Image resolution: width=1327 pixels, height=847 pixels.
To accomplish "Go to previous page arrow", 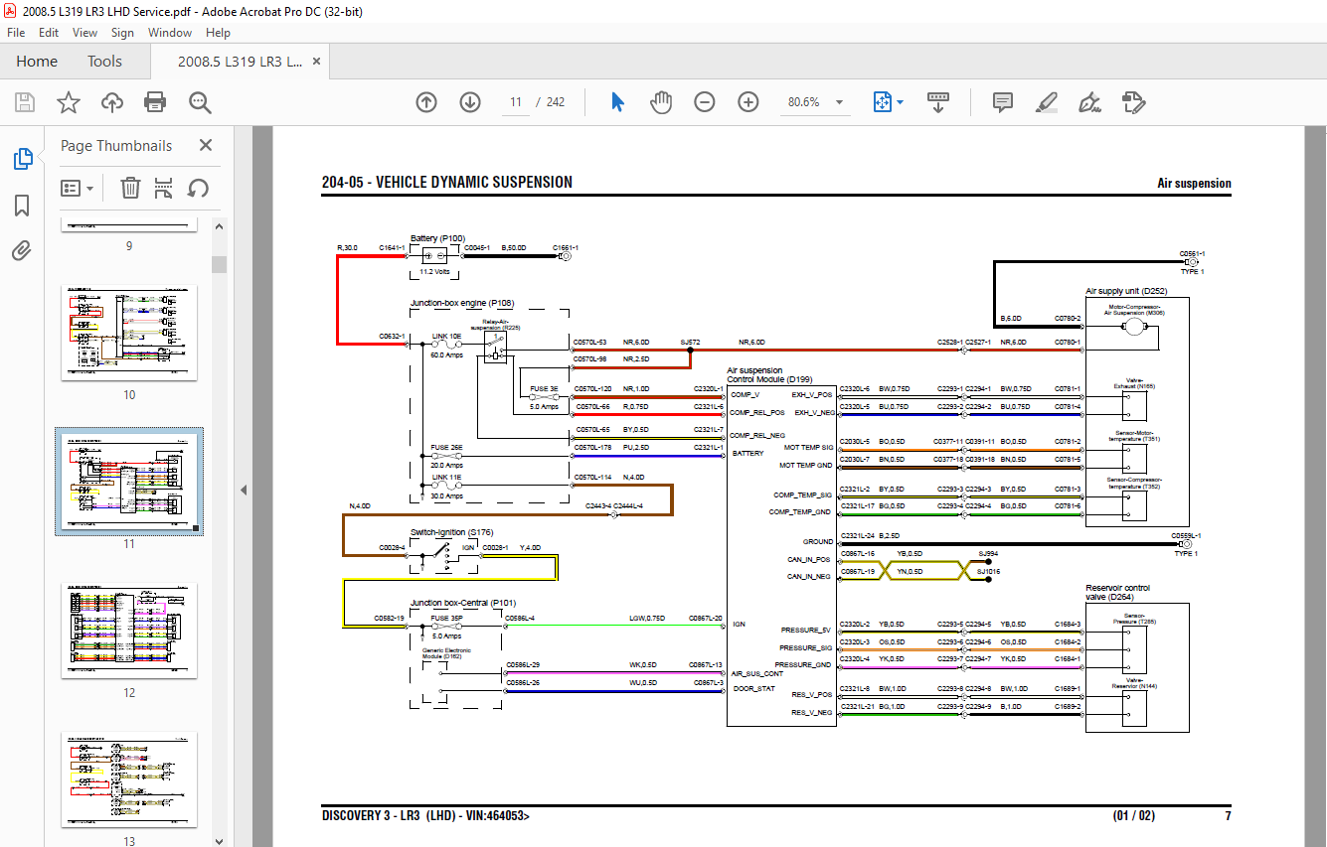I will [x=426, y=102].
